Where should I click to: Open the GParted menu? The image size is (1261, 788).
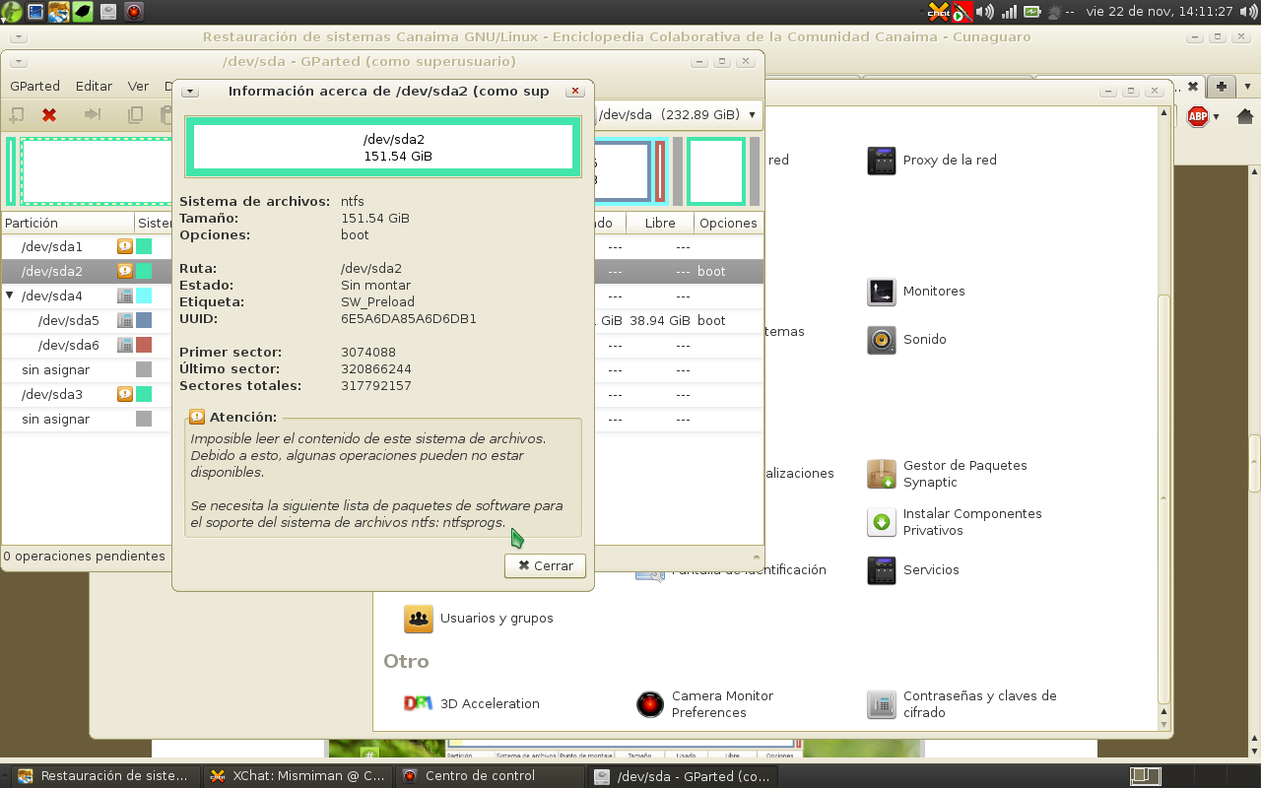[34, 87]
